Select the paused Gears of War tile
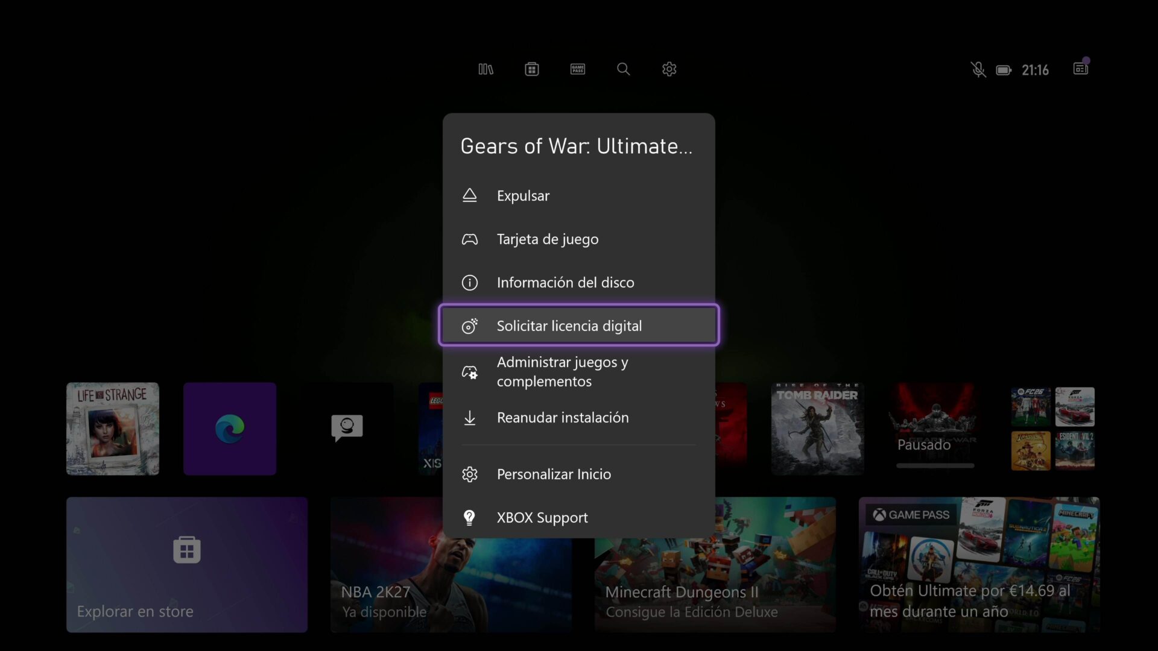 934,429
